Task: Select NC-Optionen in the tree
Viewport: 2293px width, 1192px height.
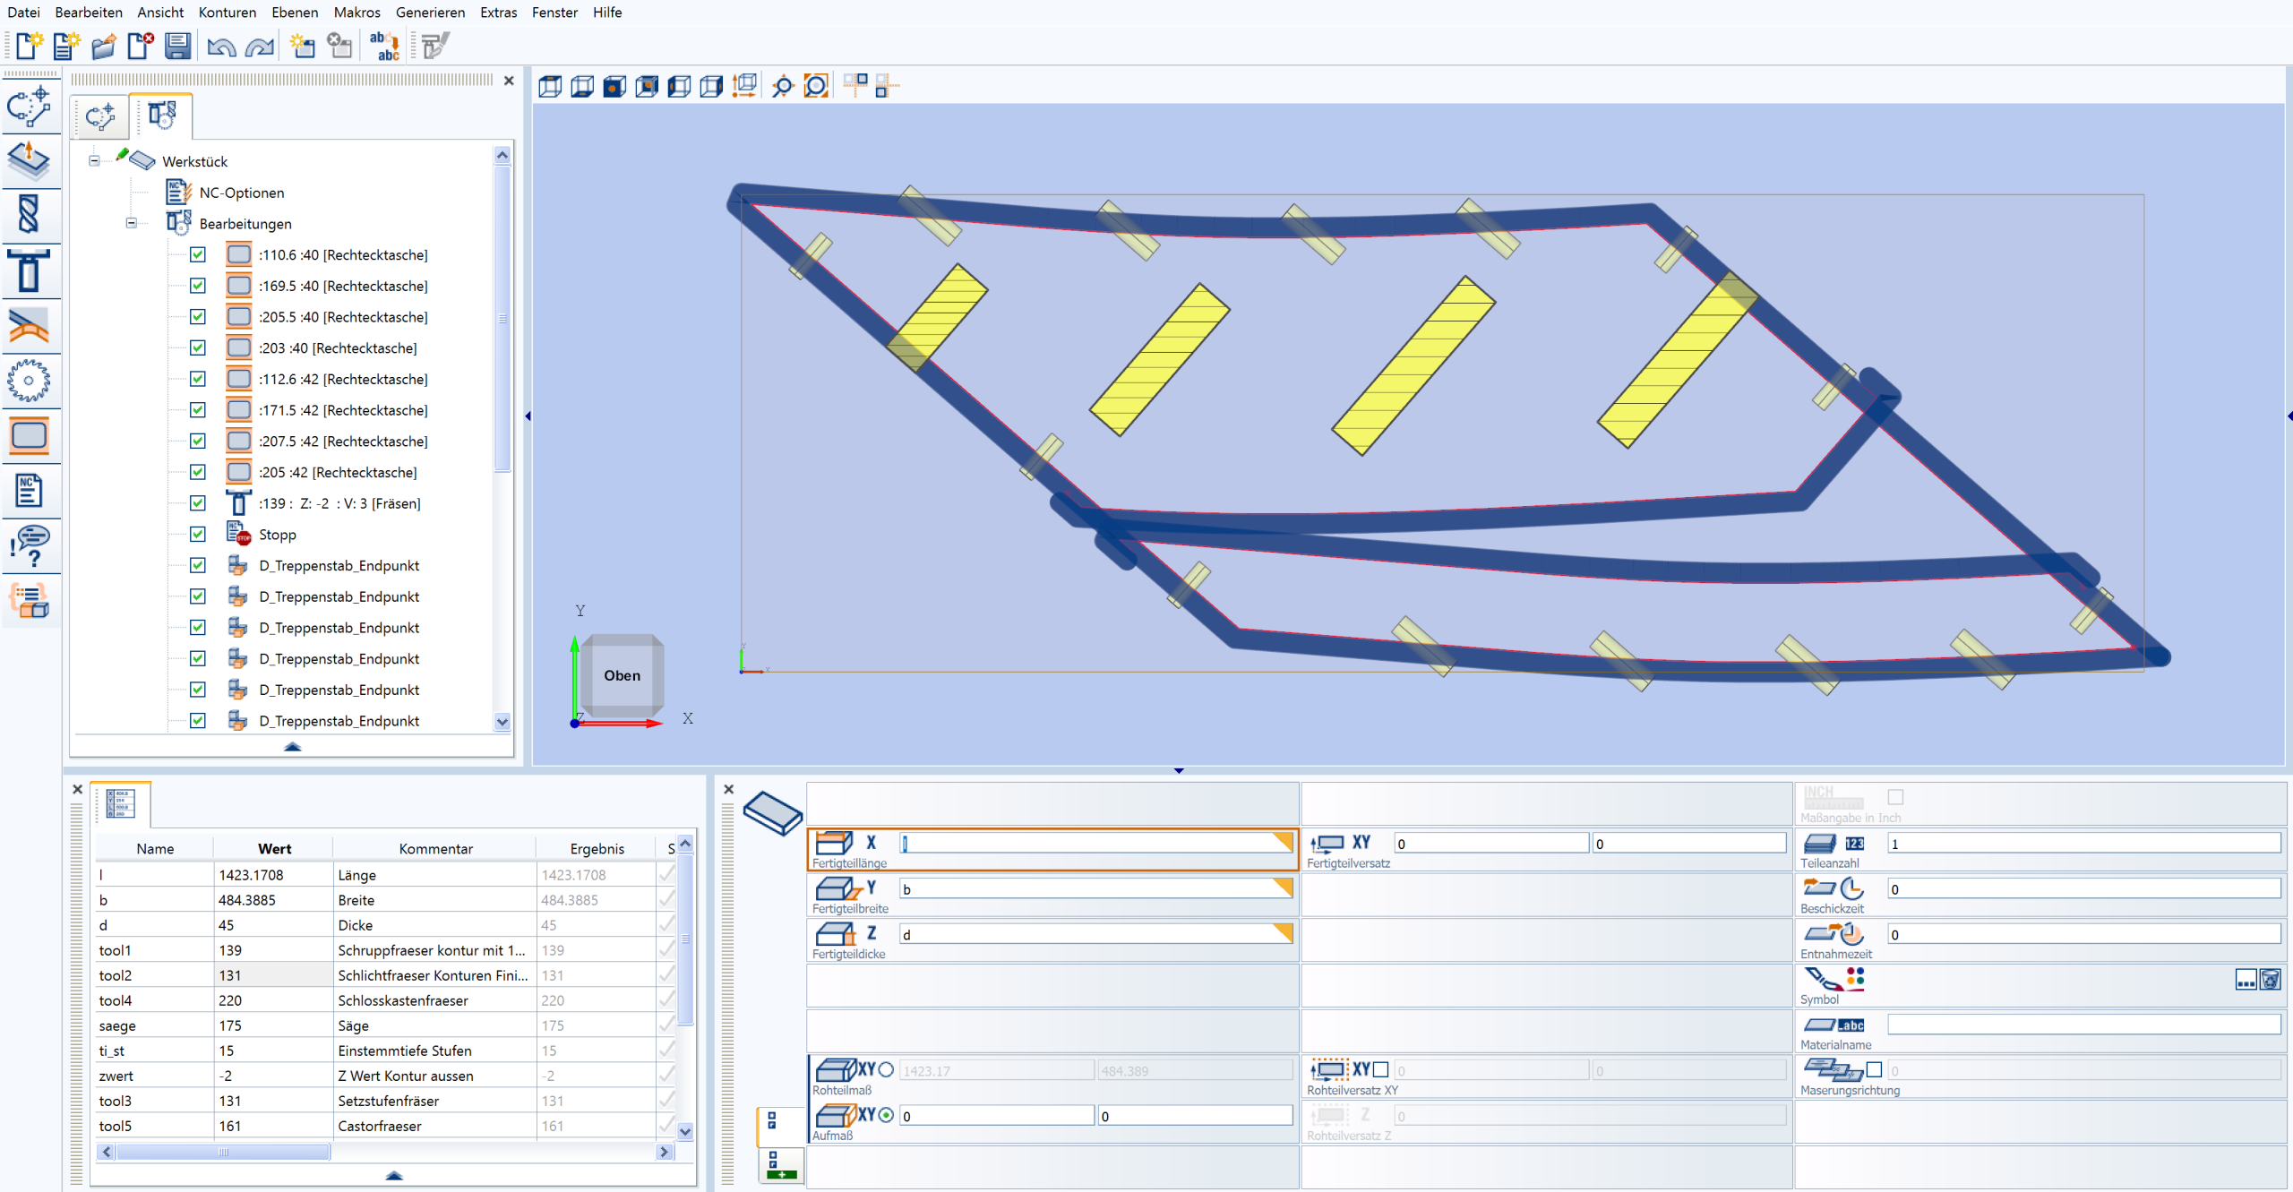Action: [241, 193]
